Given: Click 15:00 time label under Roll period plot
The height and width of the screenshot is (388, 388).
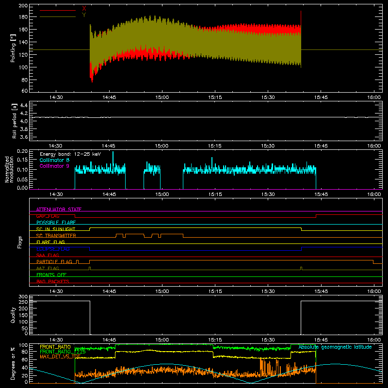Looking at the screenshot, I should (x=162, y=146).
